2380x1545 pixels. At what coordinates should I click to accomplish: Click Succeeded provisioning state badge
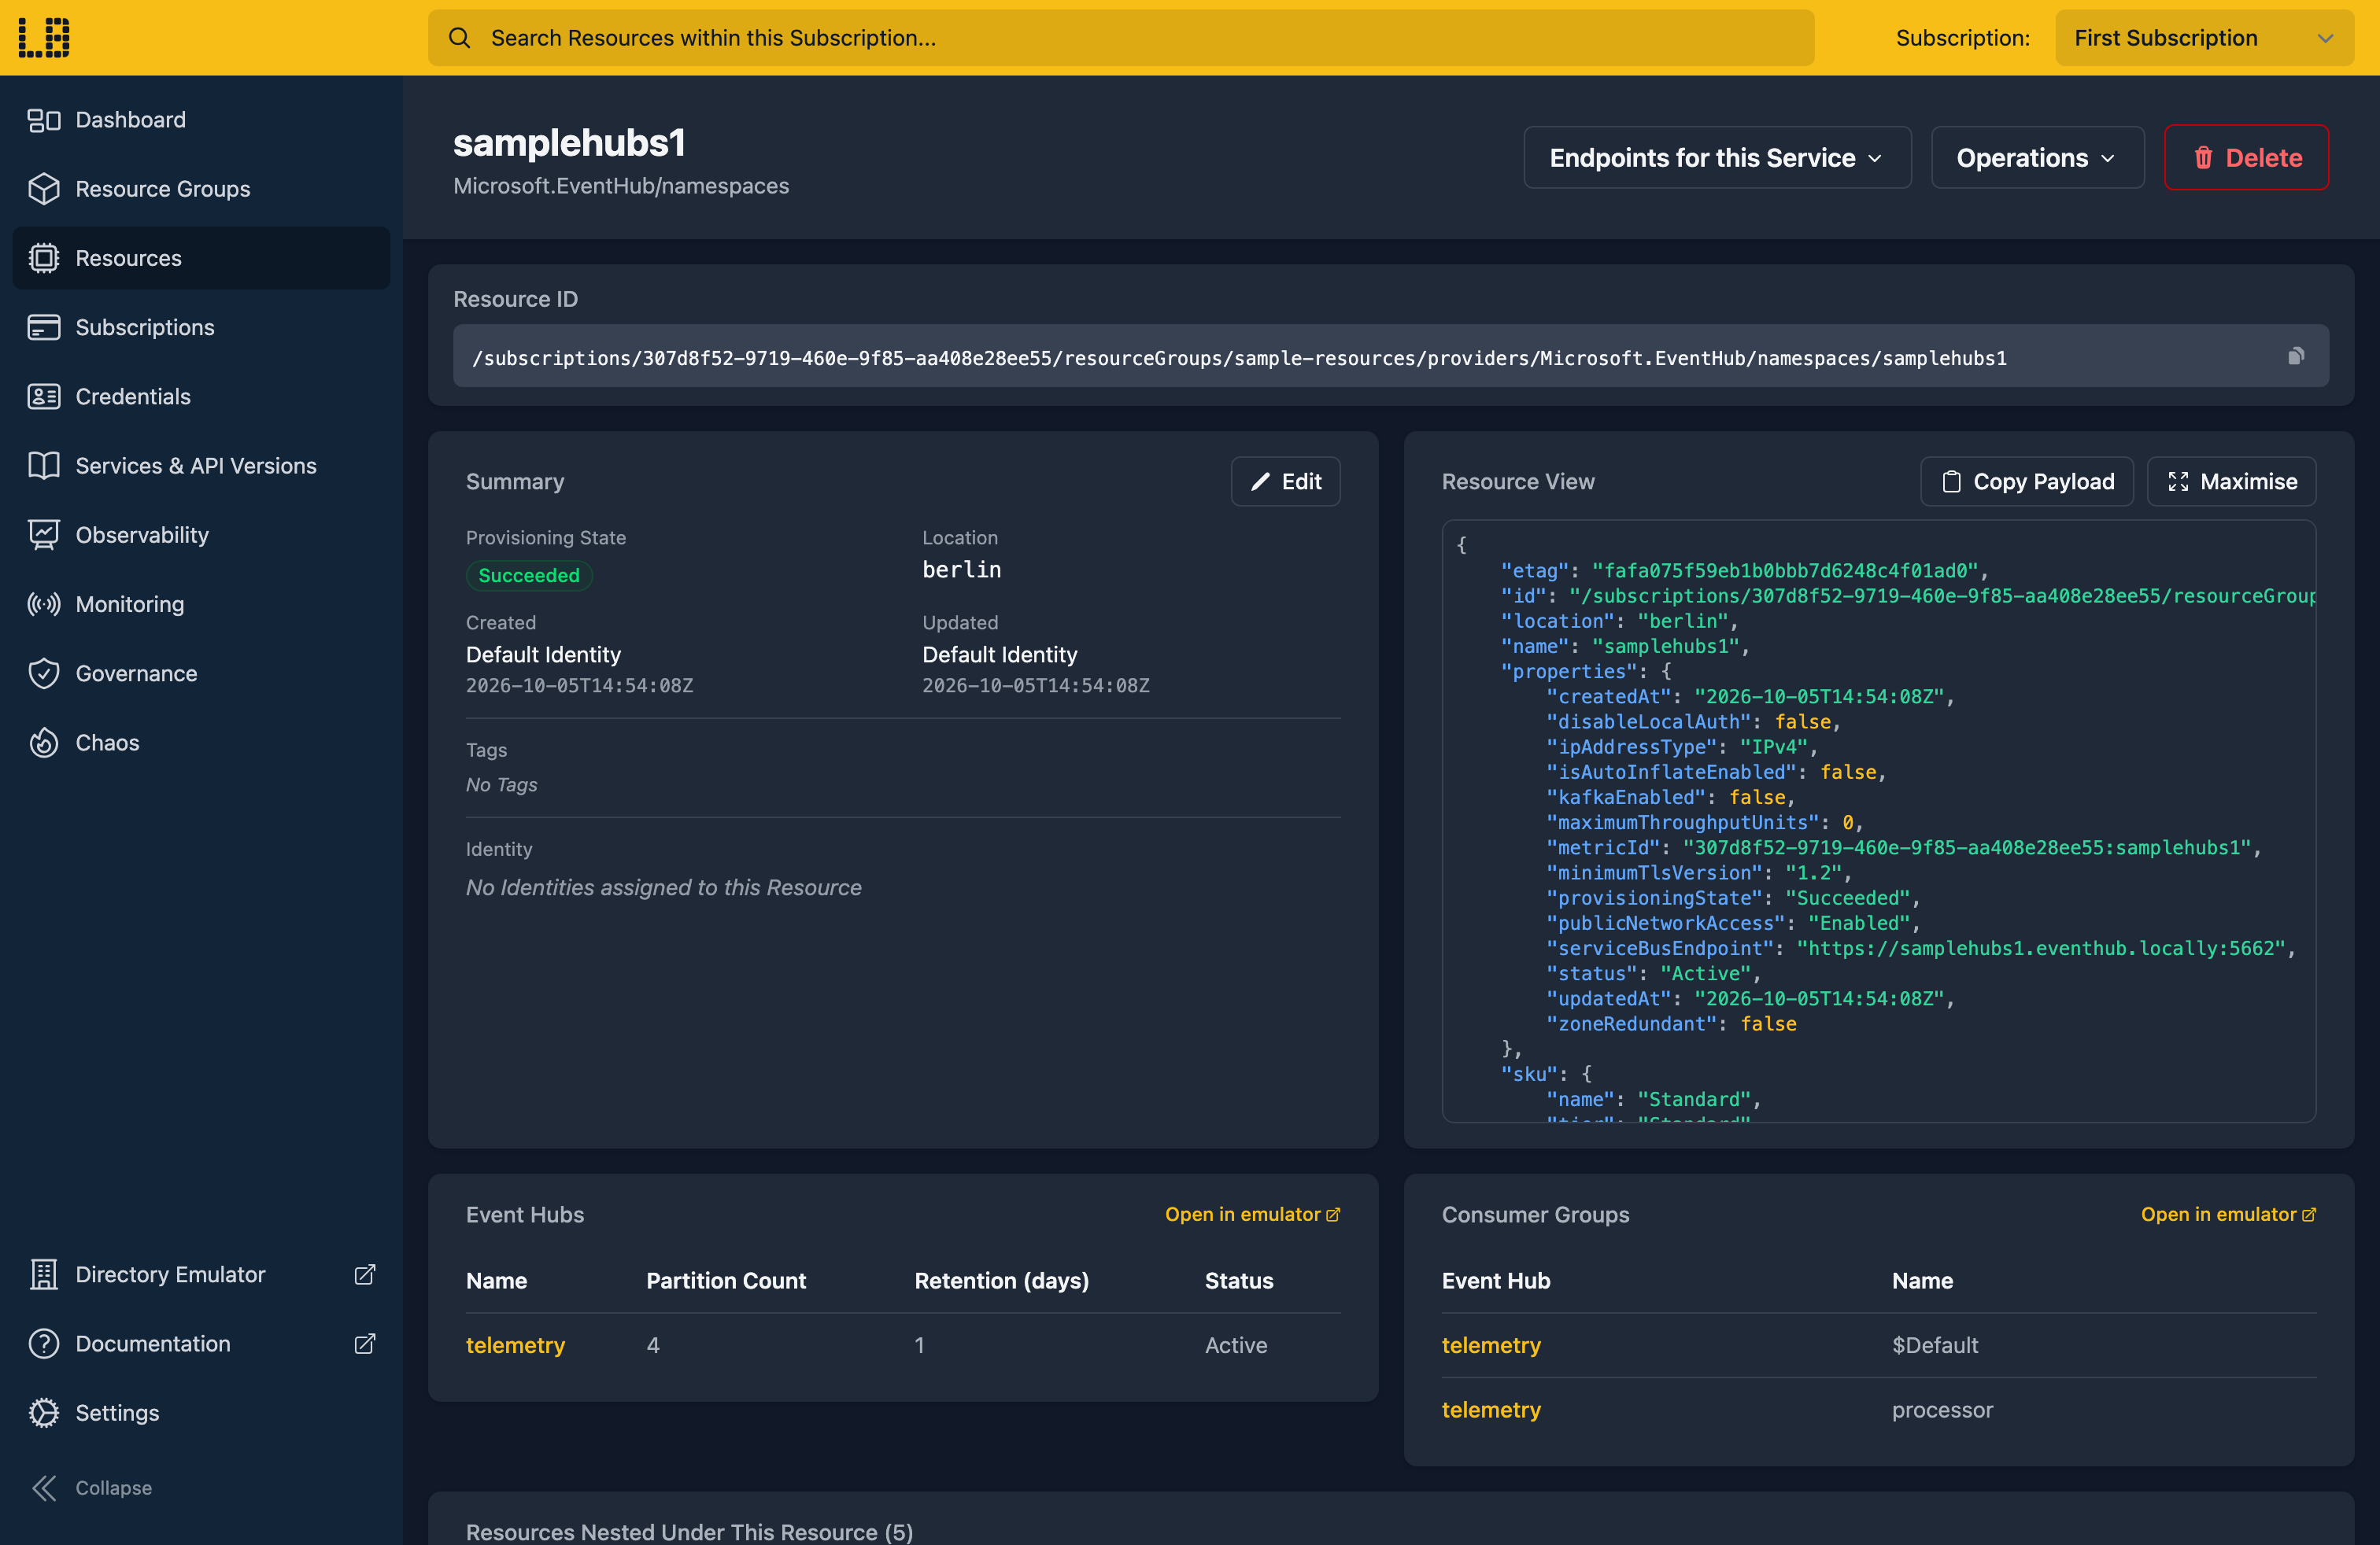529,576
